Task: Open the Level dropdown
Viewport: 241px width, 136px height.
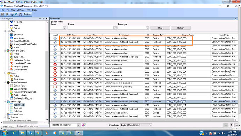Action: [x=64, y=28]
